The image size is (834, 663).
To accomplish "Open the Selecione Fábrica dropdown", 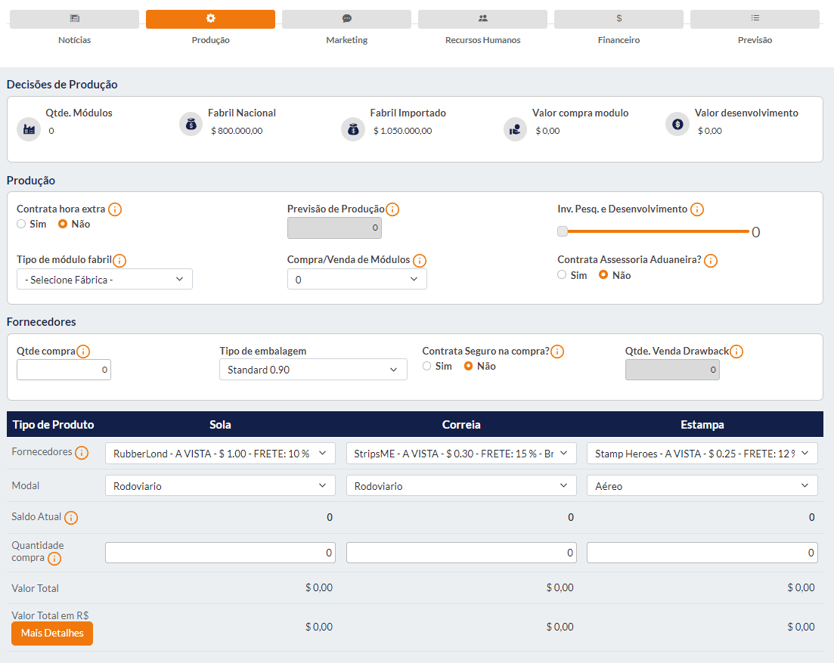I will (x=104, y=279).
